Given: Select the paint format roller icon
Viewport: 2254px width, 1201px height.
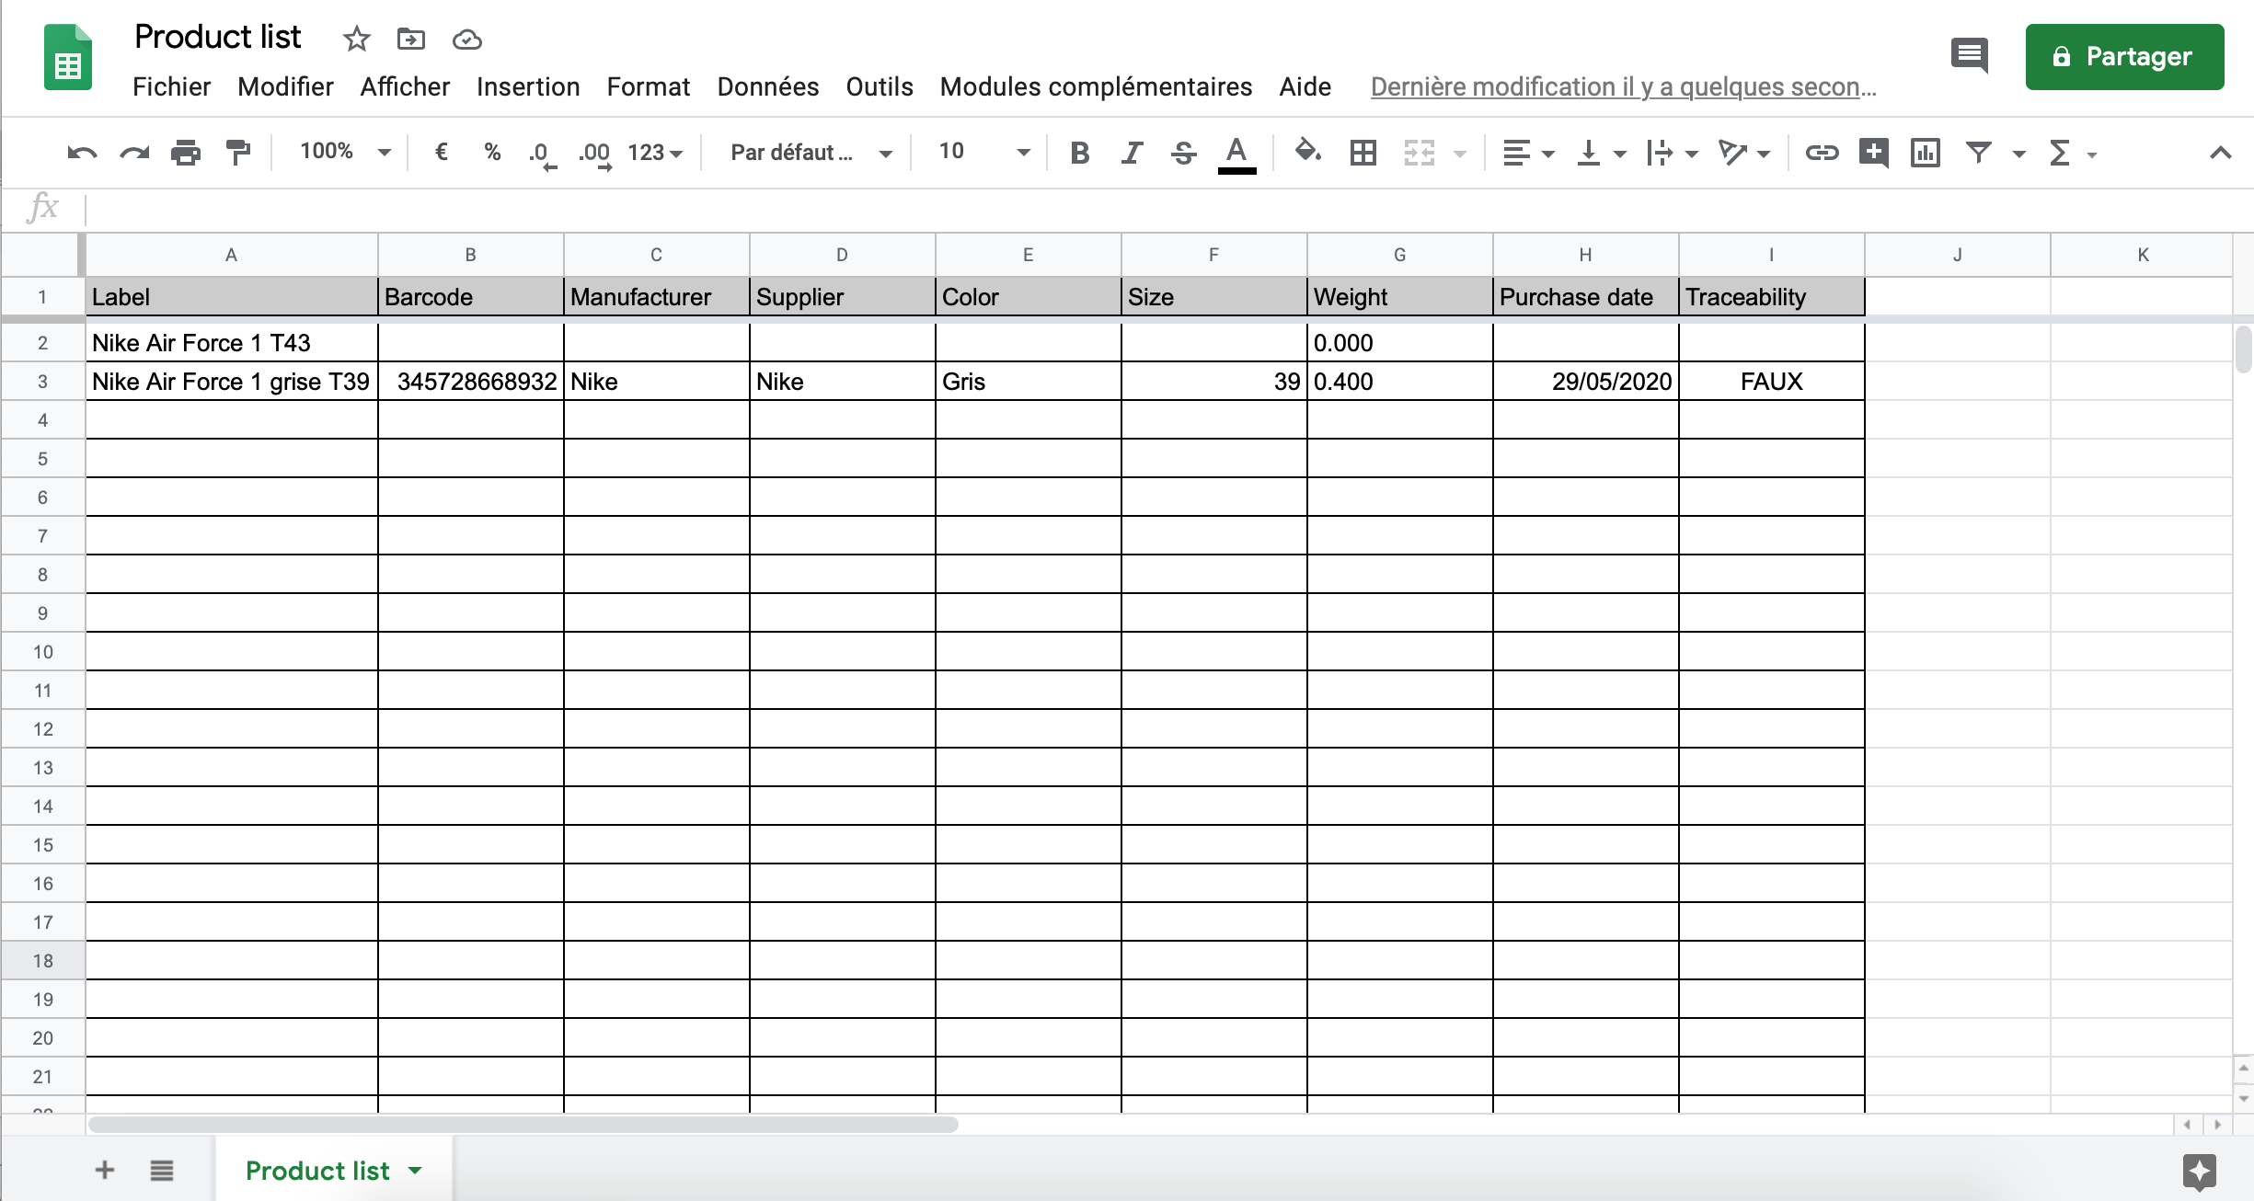Looking at the screenshot, I should pyautogui.click(x=238, y=153).
